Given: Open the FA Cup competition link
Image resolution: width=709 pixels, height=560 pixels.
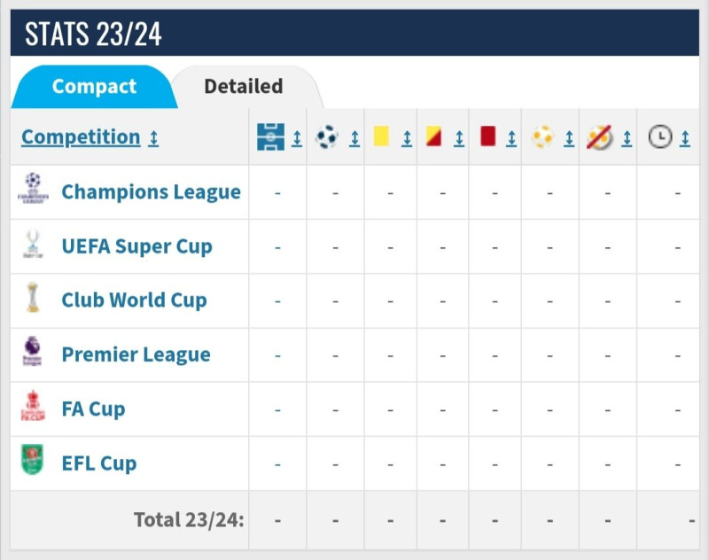Looking at the screenshot, I should pos(93,409).
